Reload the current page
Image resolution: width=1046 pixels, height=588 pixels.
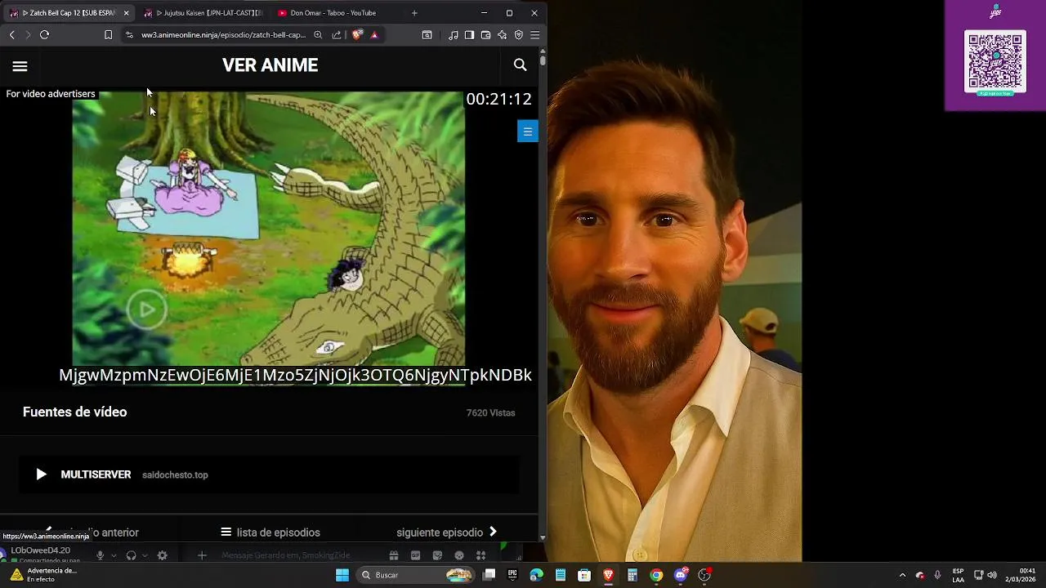[44, 35]
